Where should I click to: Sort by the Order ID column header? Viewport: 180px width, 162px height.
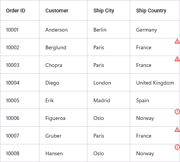[x=19, y=10]
